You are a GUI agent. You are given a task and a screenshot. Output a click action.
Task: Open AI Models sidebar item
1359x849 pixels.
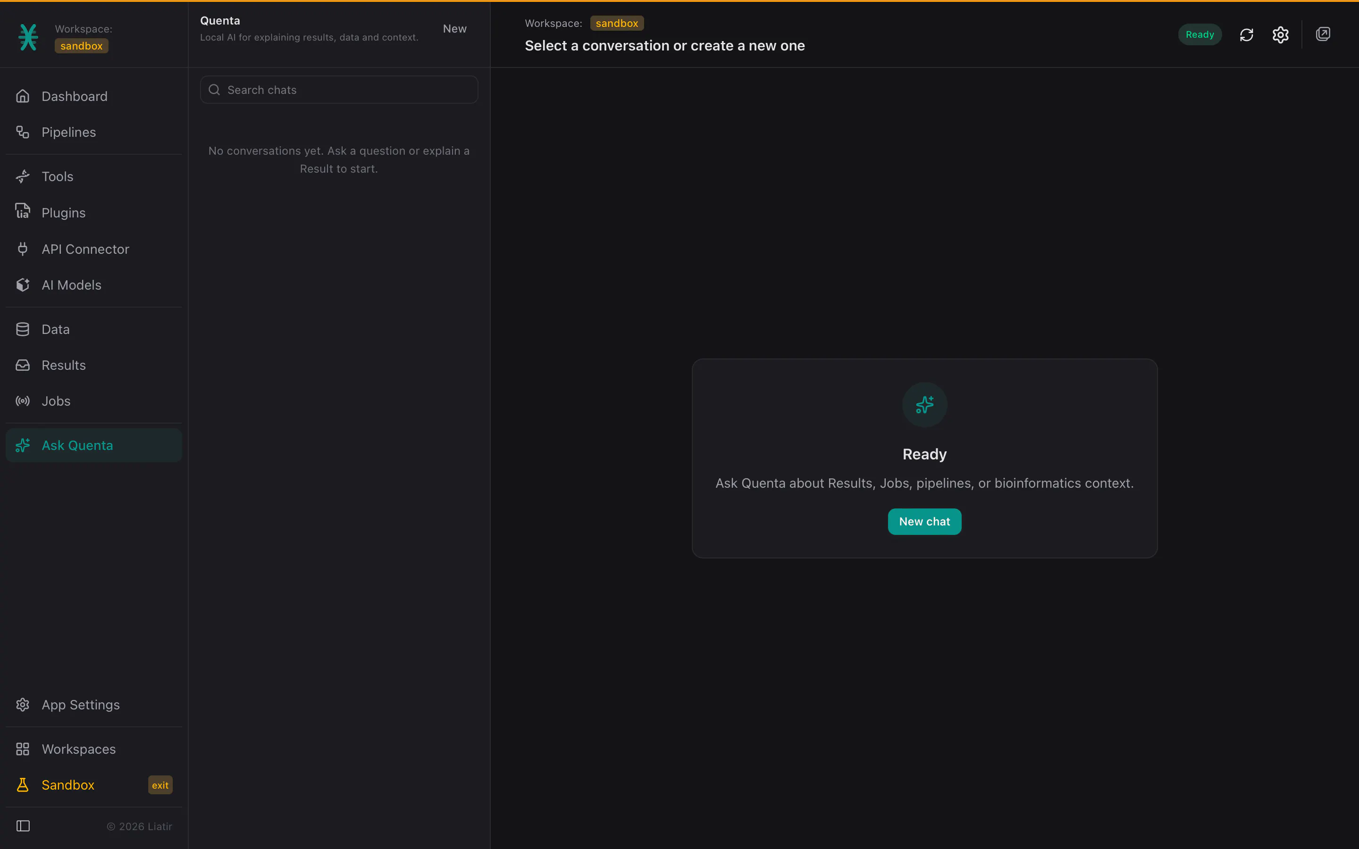93,285
